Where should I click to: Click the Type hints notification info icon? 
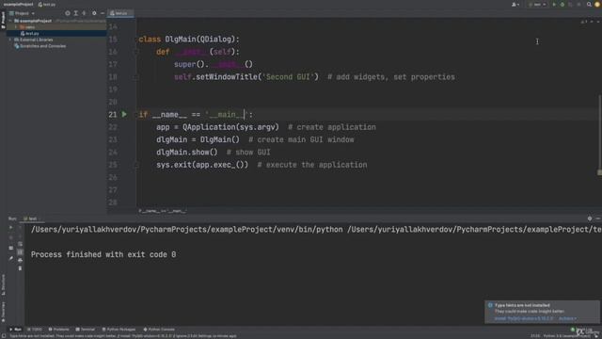pyautogui.click(x=490, y=305)
